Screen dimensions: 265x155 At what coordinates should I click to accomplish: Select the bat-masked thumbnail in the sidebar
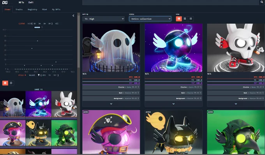tap(39, 133)
